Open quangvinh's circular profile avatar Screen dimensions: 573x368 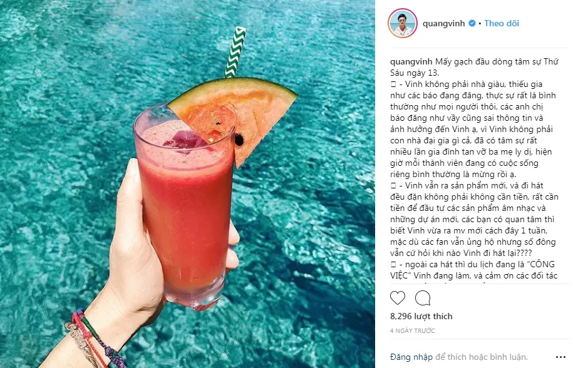(402, 23)
